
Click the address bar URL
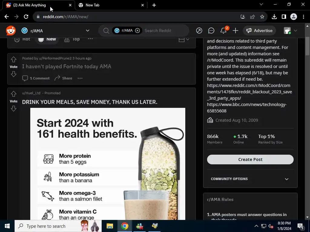tap(65, 17)
